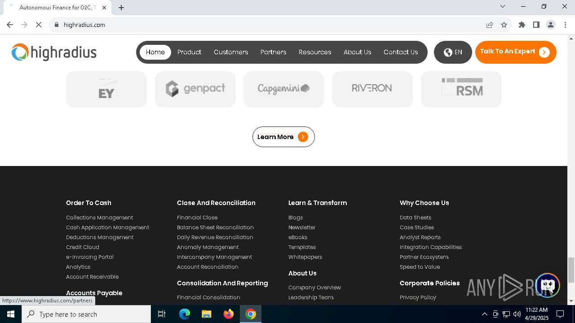Screen dimensions: 575x323
Task: Open Chrome three-dot menu
Action: [565, 25]
